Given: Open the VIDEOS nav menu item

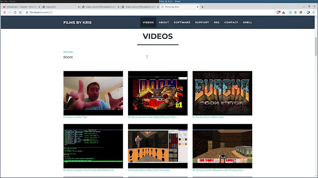Looking at the screenshot, I should [x=148, y=22].
